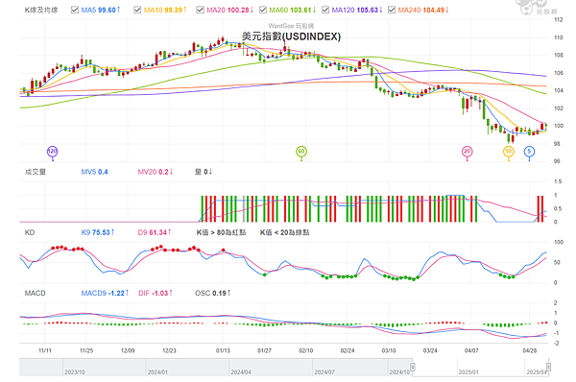Toggle the MA240 checkbox

tap(392, 10)
